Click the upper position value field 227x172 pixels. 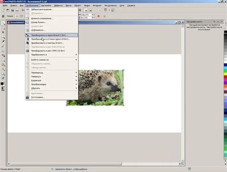pos(86,15)
